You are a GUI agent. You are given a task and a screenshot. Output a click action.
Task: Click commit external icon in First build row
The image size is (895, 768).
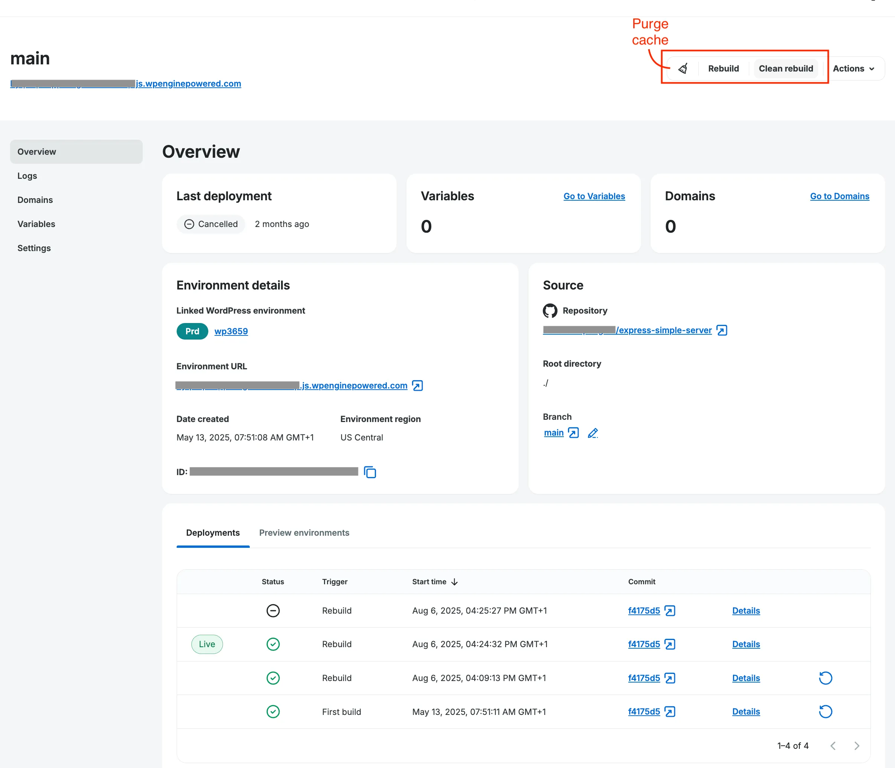[669, 712]
